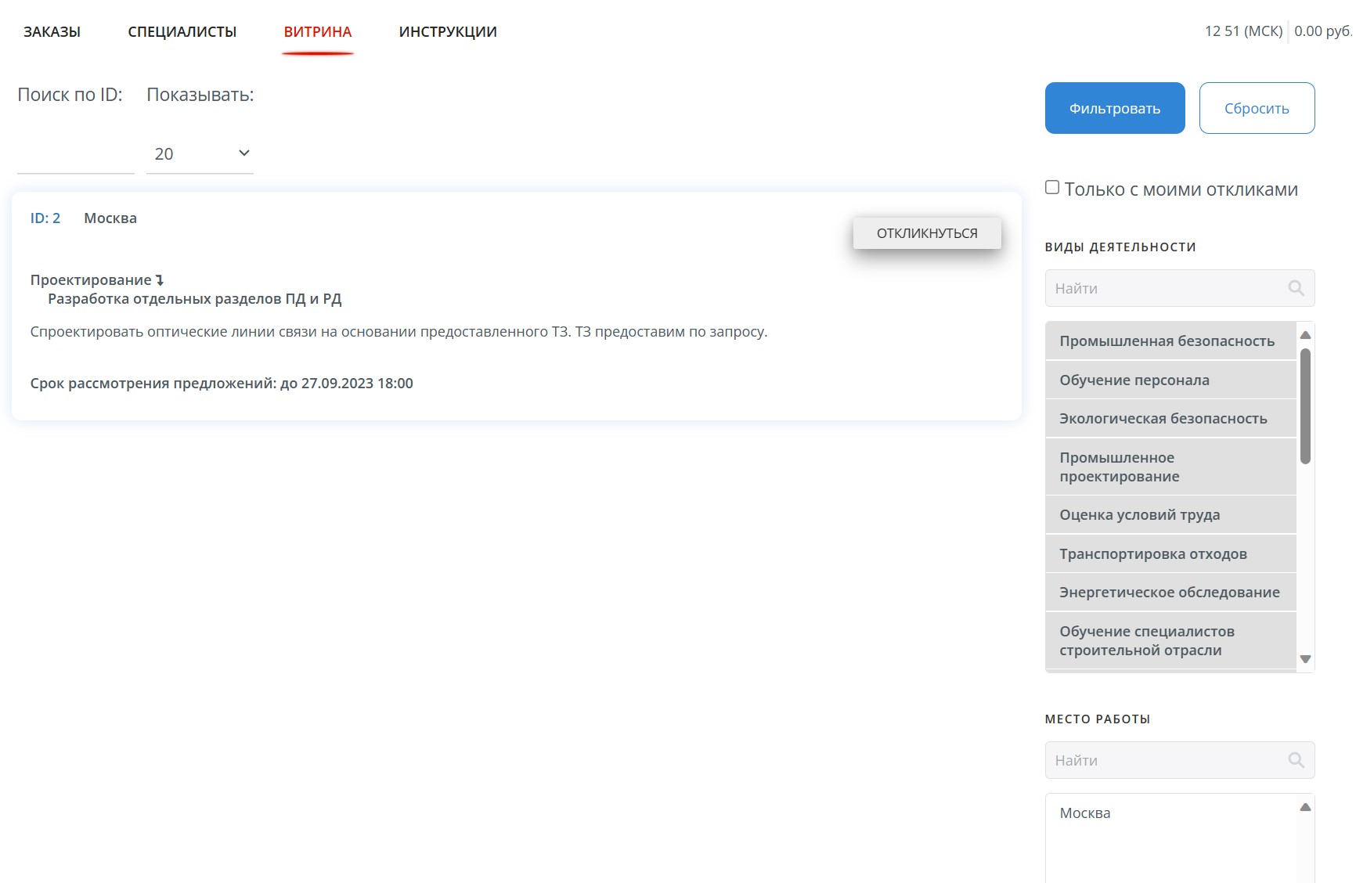
Task: Open the order link ID: 2
Action: (x=45, y=218)
